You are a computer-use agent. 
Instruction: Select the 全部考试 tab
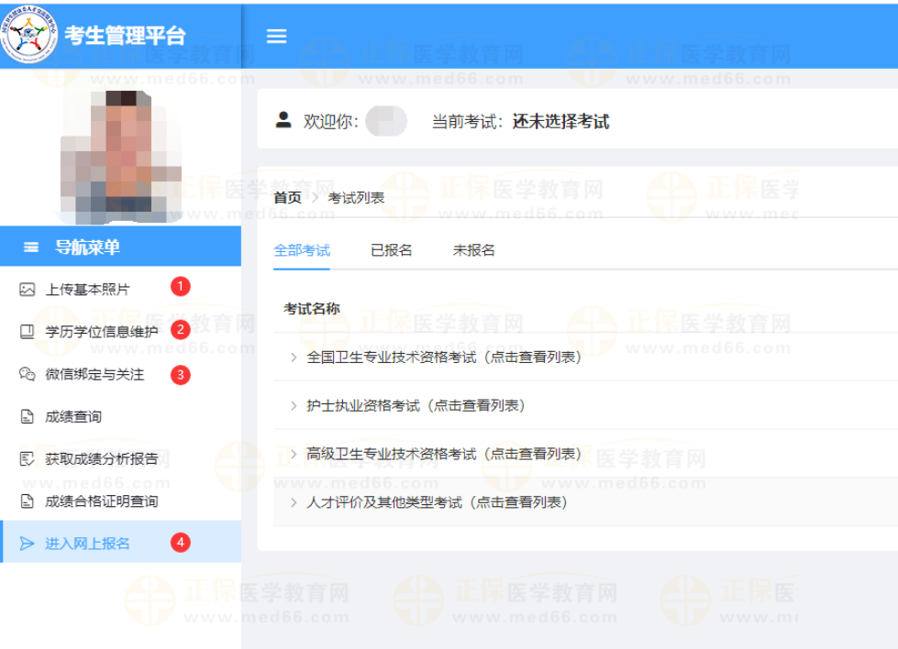coord(302,250)
